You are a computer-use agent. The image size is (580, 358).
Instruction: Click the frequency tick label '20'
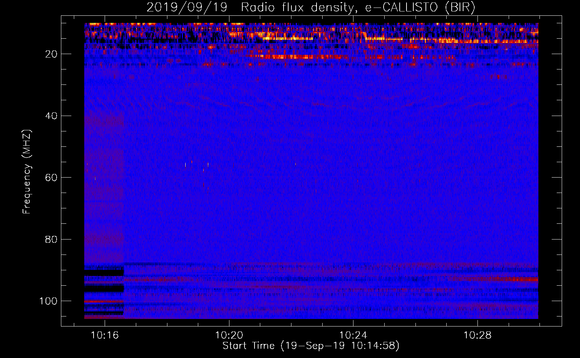pyautogui.click(x=51, y=54)
